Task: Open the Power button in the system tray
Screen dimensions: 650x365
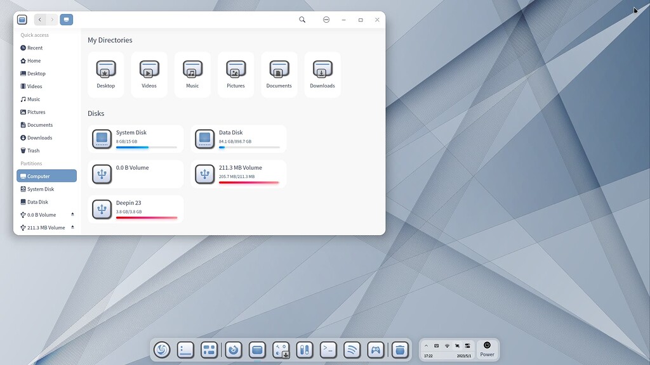Action: [x=487, y=345]
